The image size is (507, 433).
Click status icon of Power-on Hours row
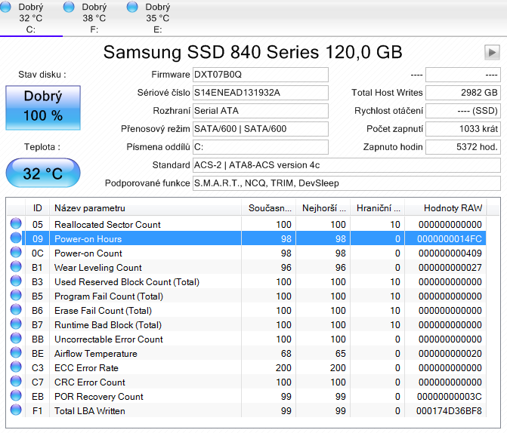[x=16, y=238]
